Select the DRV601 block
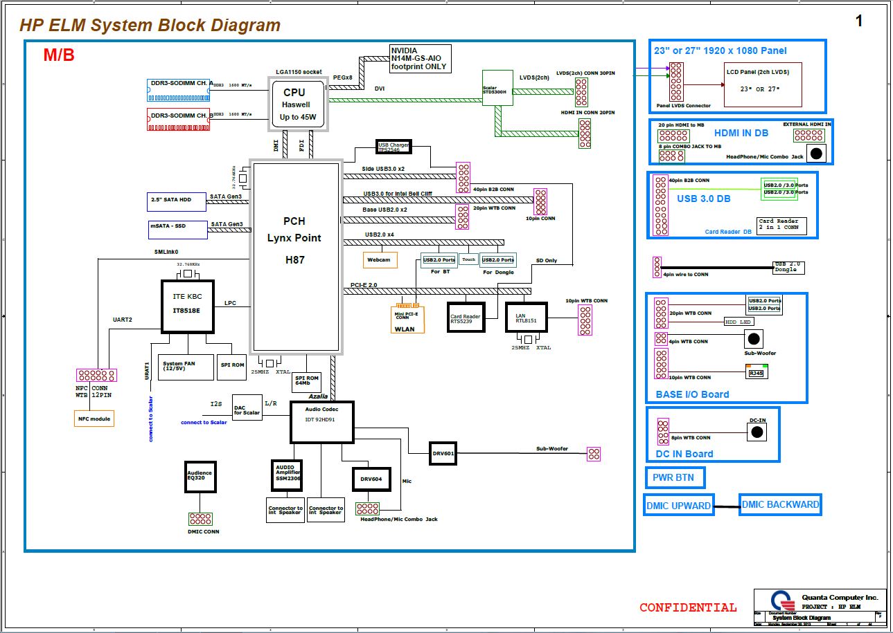893x633 pixels. point(443,453)
